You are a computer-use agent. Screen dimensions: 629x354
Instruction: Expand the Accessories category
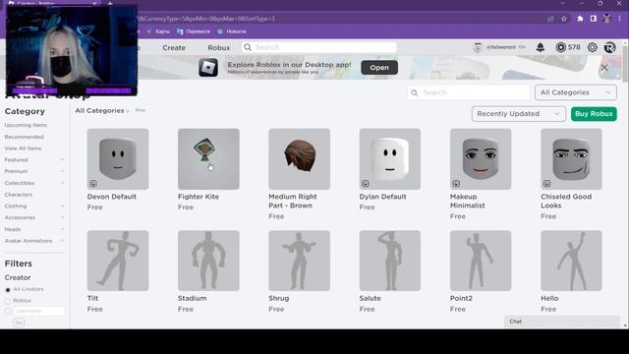pos(62,217)
